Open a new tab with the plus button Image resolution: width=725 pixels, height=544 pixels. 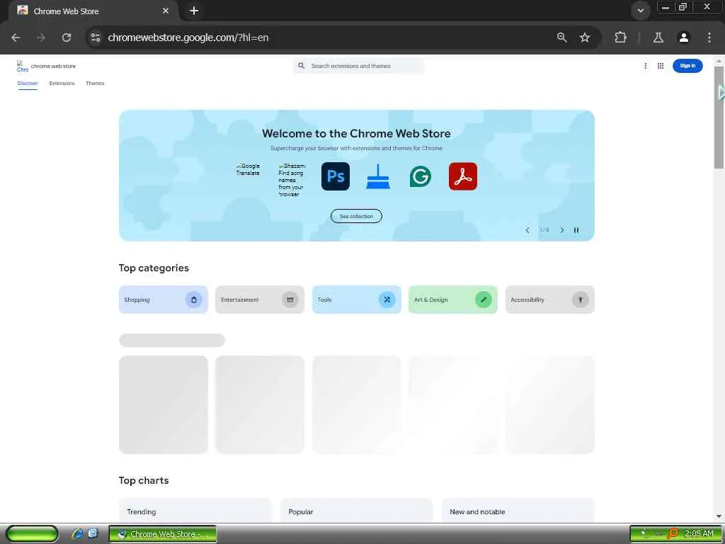tap(194, 11)
